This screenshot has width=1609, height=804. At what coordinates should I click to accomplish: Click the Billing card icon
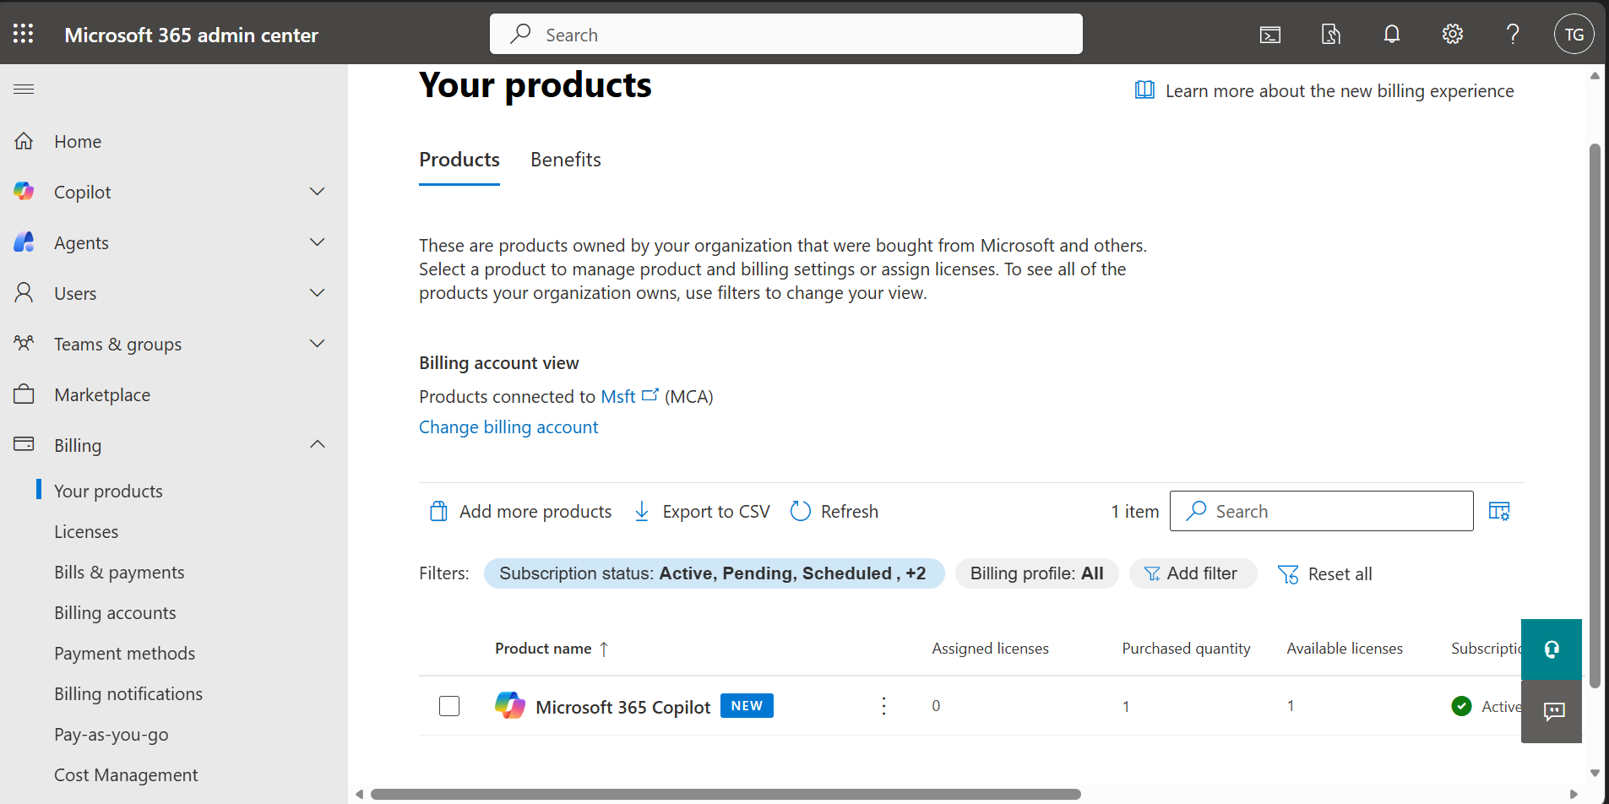tap(24, 443)
